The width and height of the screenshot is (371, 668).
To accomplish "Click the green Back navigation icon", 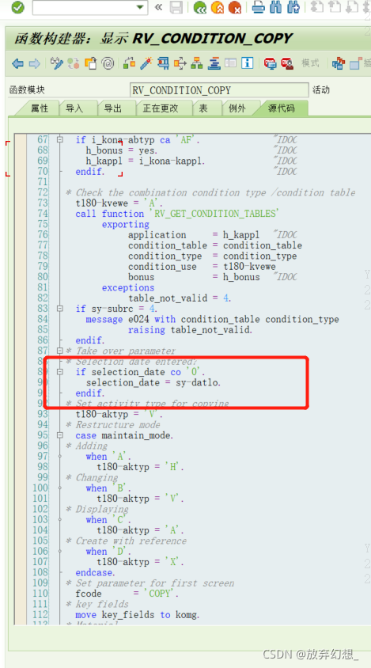I will 200,7.
